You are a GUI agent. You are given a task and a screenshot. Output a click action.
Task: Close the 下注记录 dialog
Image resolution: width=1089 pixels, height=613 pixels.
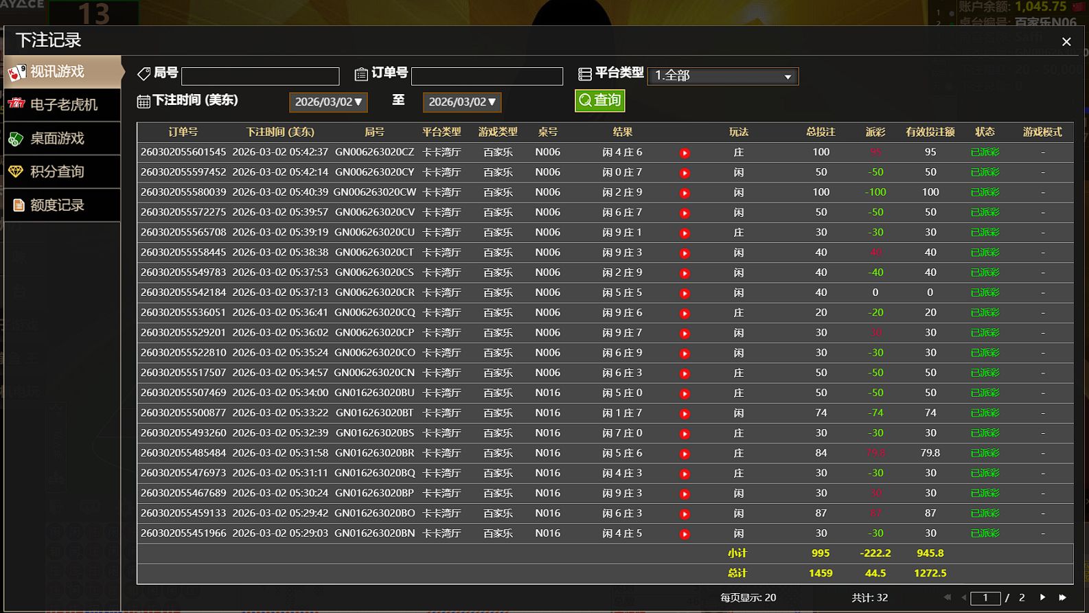click(x=1066, y=42)
